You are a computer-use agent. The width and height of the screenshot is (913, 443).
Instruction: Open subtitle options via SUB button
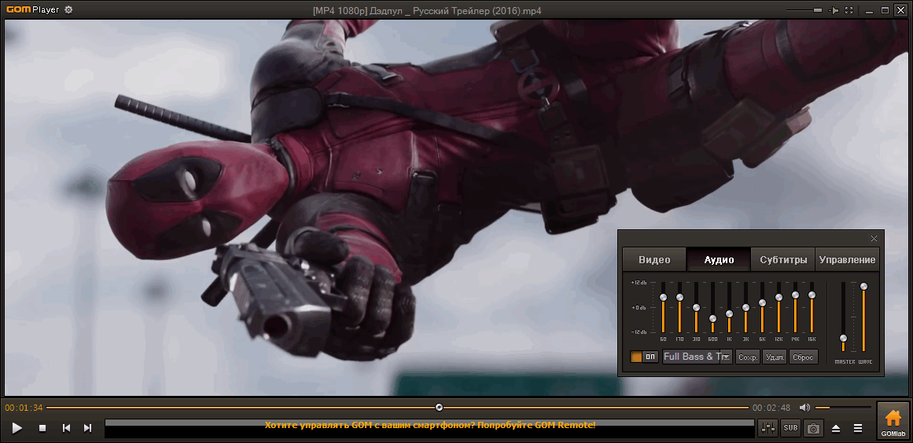point(791,428)
